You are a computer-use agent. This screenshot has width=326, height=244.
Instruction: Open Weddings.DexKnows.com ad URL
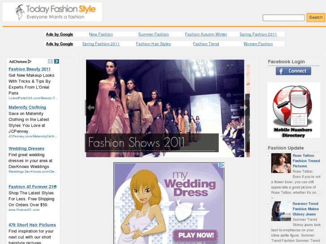tap(33, 171)
